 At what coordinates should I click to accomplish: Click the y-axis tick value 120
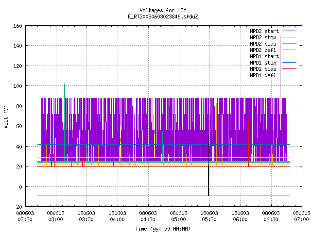click(x=17, y=66)
